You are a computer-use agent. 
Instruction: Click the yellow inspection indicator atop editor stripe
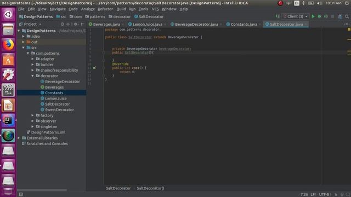click(x=349, y=30)
